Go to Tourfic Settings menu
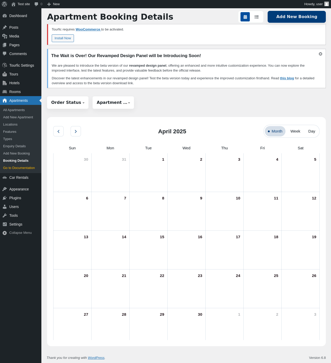The image size is (331, 363). coord(21,65)
